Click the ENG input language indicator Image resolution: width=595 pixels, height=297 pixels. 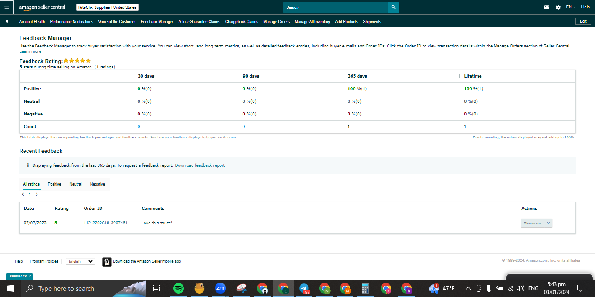pos(533,288)
